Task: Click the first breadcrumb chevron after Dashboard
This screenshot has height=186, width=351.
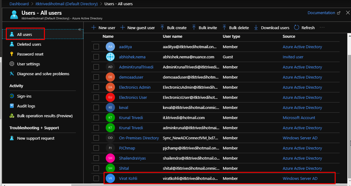Action: click(x=33, y=4)
